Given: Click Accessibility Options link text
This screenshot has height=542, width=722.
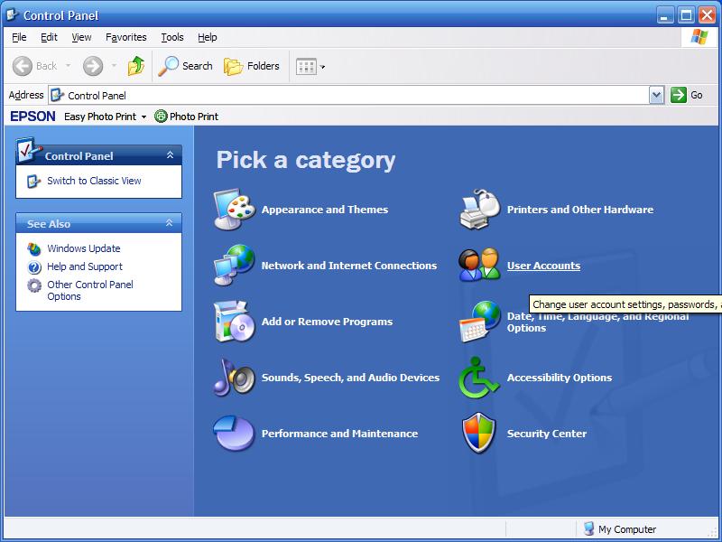Looking at the screenshot, I should click(560, 378).
